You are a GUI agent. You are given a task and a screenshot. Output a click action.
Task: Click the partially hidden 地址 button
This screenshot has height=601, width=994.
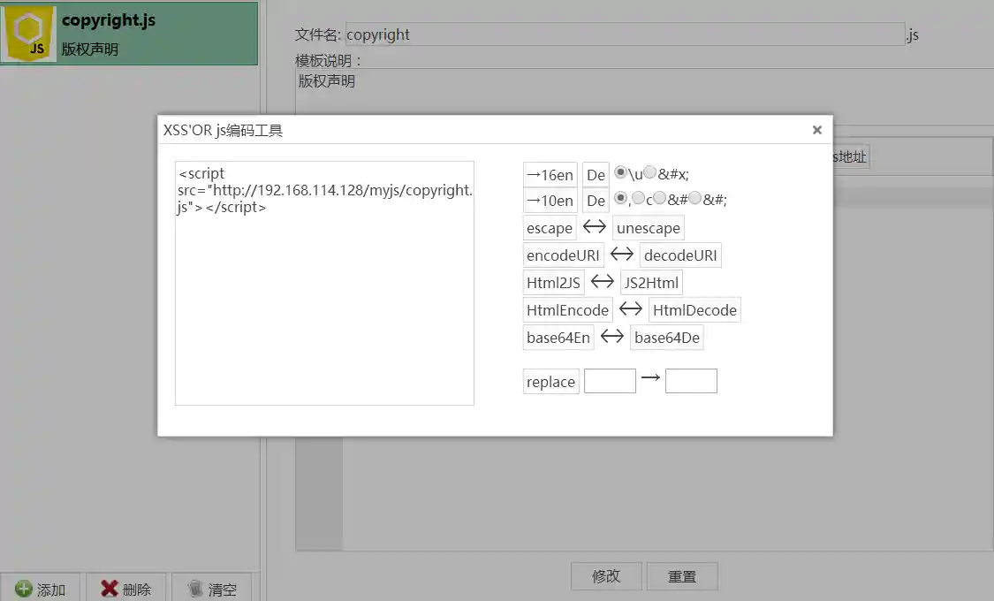point(852,156)
